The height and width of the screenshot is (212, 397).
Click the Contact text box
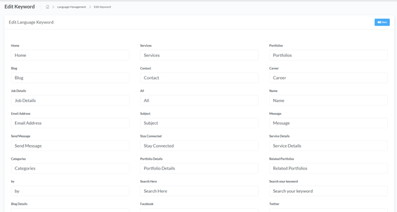pos(199,78)
